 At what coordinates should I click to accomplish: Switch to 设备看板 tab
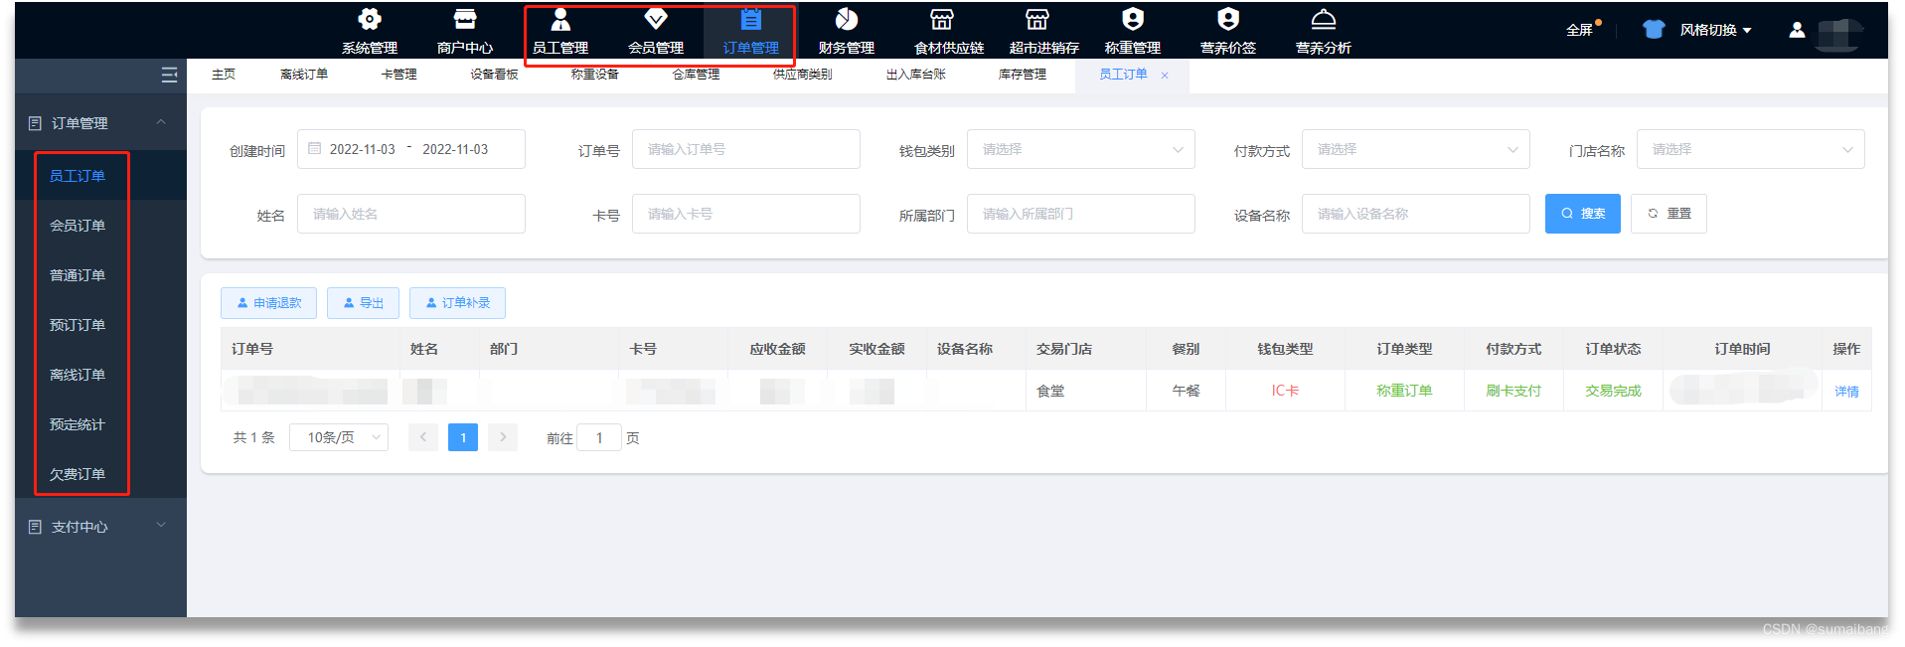point(495,75)
